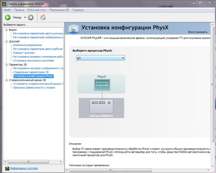Open the Справка menu
This screenshot has width=216, height=173.
78,10
